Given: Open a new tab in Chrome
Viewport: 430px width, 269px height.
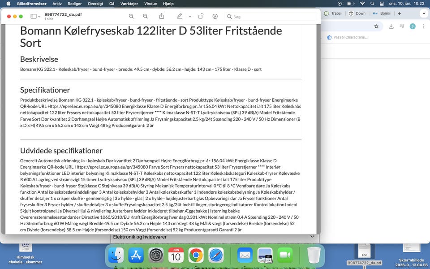Looking at the screenshot, I should (x=399, y=13).
